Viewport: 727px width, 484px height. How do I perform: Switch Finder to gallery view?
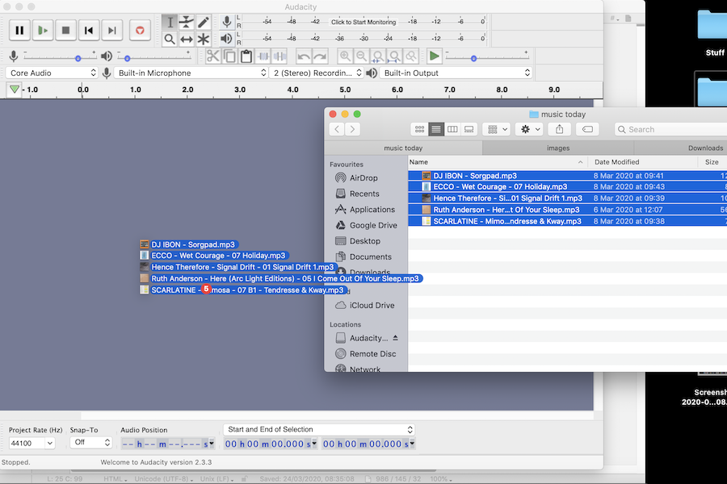[469, 129]
